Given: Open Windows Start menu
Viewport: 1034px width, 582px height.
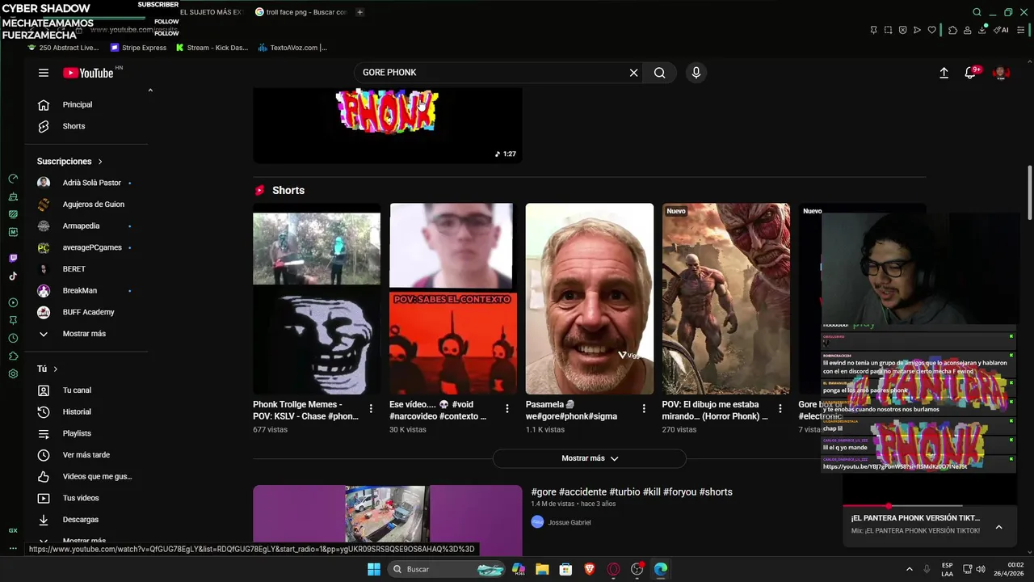Looking at the screenshot, I should pos(374,569).
